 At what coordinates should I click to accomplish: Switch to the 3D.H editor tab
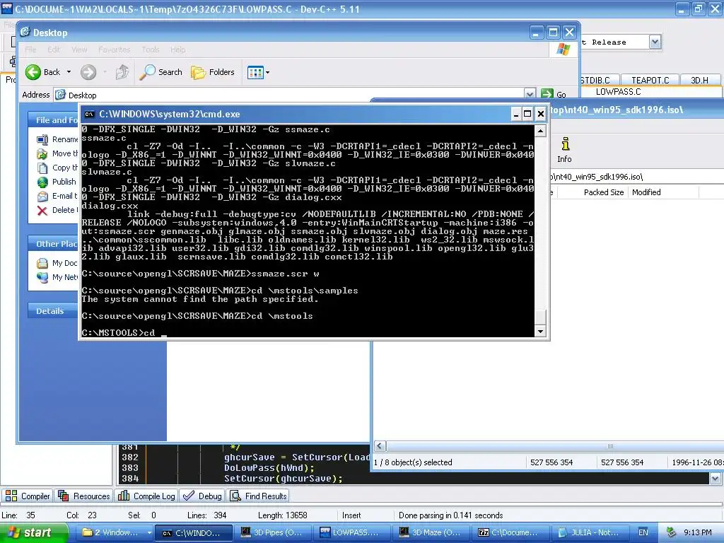click(699, 81)
